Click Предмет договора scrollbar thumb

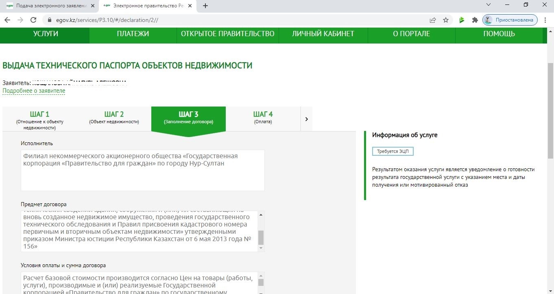(261, 237)
